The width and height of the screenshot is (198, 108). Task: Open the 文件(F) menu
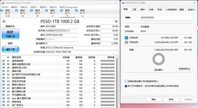(5, 7)
